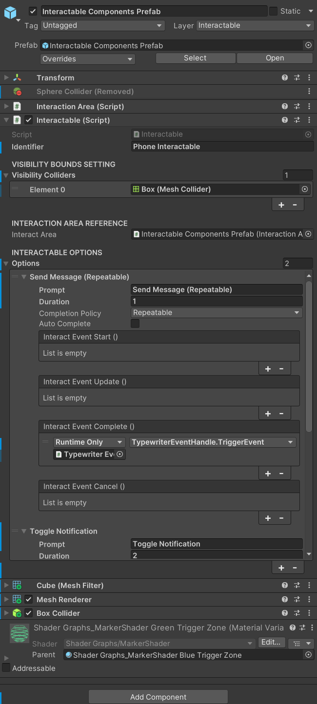Open Interactable script kebab menu
Viewport: 317px width, 704px height.
pos(309,120)
